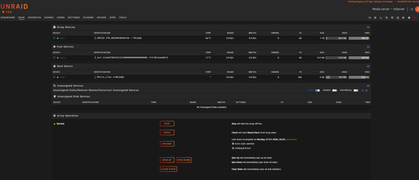Click the Array Devices dashboard pin icon
419x180 pixels.
pos(368,27)
